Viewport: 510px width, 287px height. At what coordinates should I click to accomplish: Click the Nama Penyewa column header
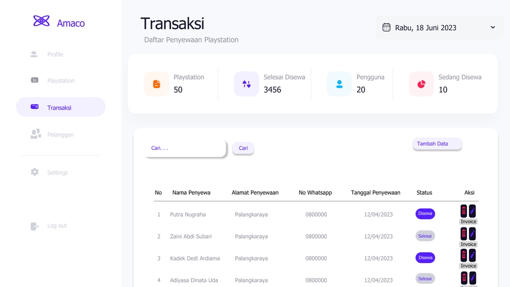(191, 192)
